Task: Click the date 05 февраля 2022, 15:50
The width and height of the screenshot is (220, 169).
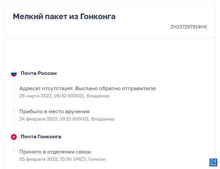Action: tap(45, 159)
